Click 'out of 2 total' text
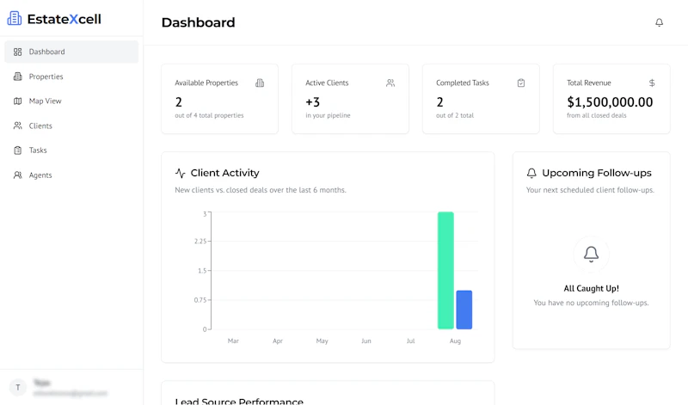Viewport: 688px width, 405px height. point(455,115)
